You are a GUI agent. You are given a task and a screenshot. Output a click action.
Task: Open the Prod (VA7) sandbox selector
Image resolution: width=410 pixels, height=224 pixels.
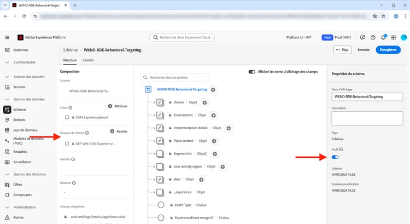[336, 37]
